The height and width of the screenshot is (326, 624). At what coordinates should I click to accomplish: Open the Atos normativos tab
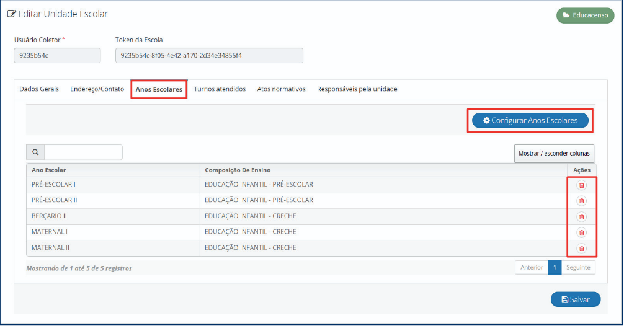(281, 89)
